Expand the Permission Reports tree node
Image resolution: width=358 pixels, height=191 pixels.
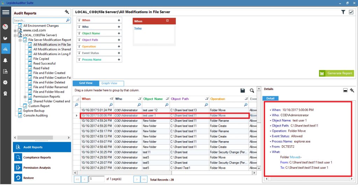25,97
